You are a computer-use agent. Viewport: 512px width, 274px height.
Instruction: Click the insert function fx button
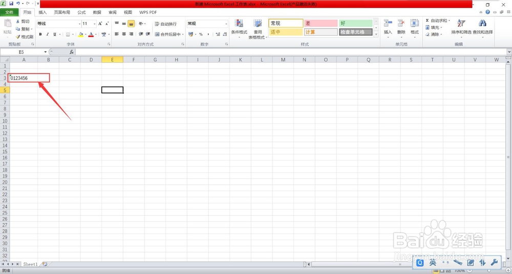point(72,52)
